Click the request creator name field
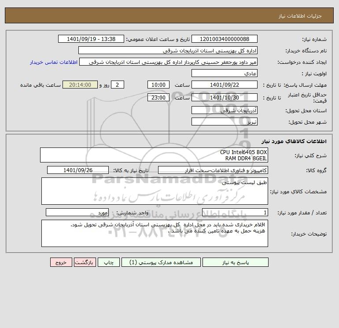This screenshot has width=339, height=328. 169,62
